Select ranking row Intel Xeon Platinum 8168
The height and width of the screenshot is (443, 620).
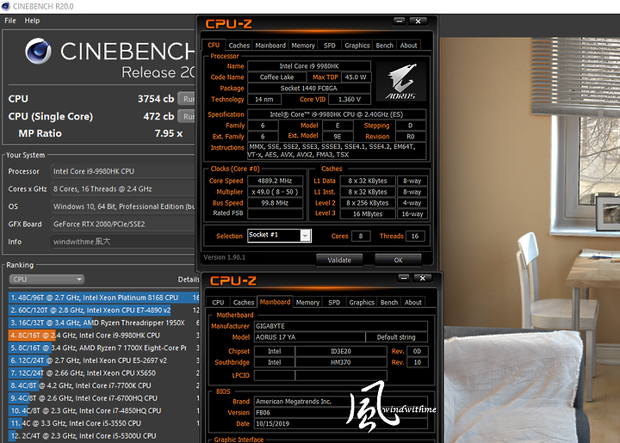click(x=103, y=298)
